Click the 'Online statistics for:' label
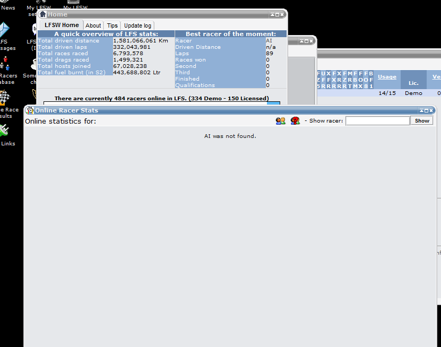The height and width of the screenshot is (347, 441). [60, 121]
